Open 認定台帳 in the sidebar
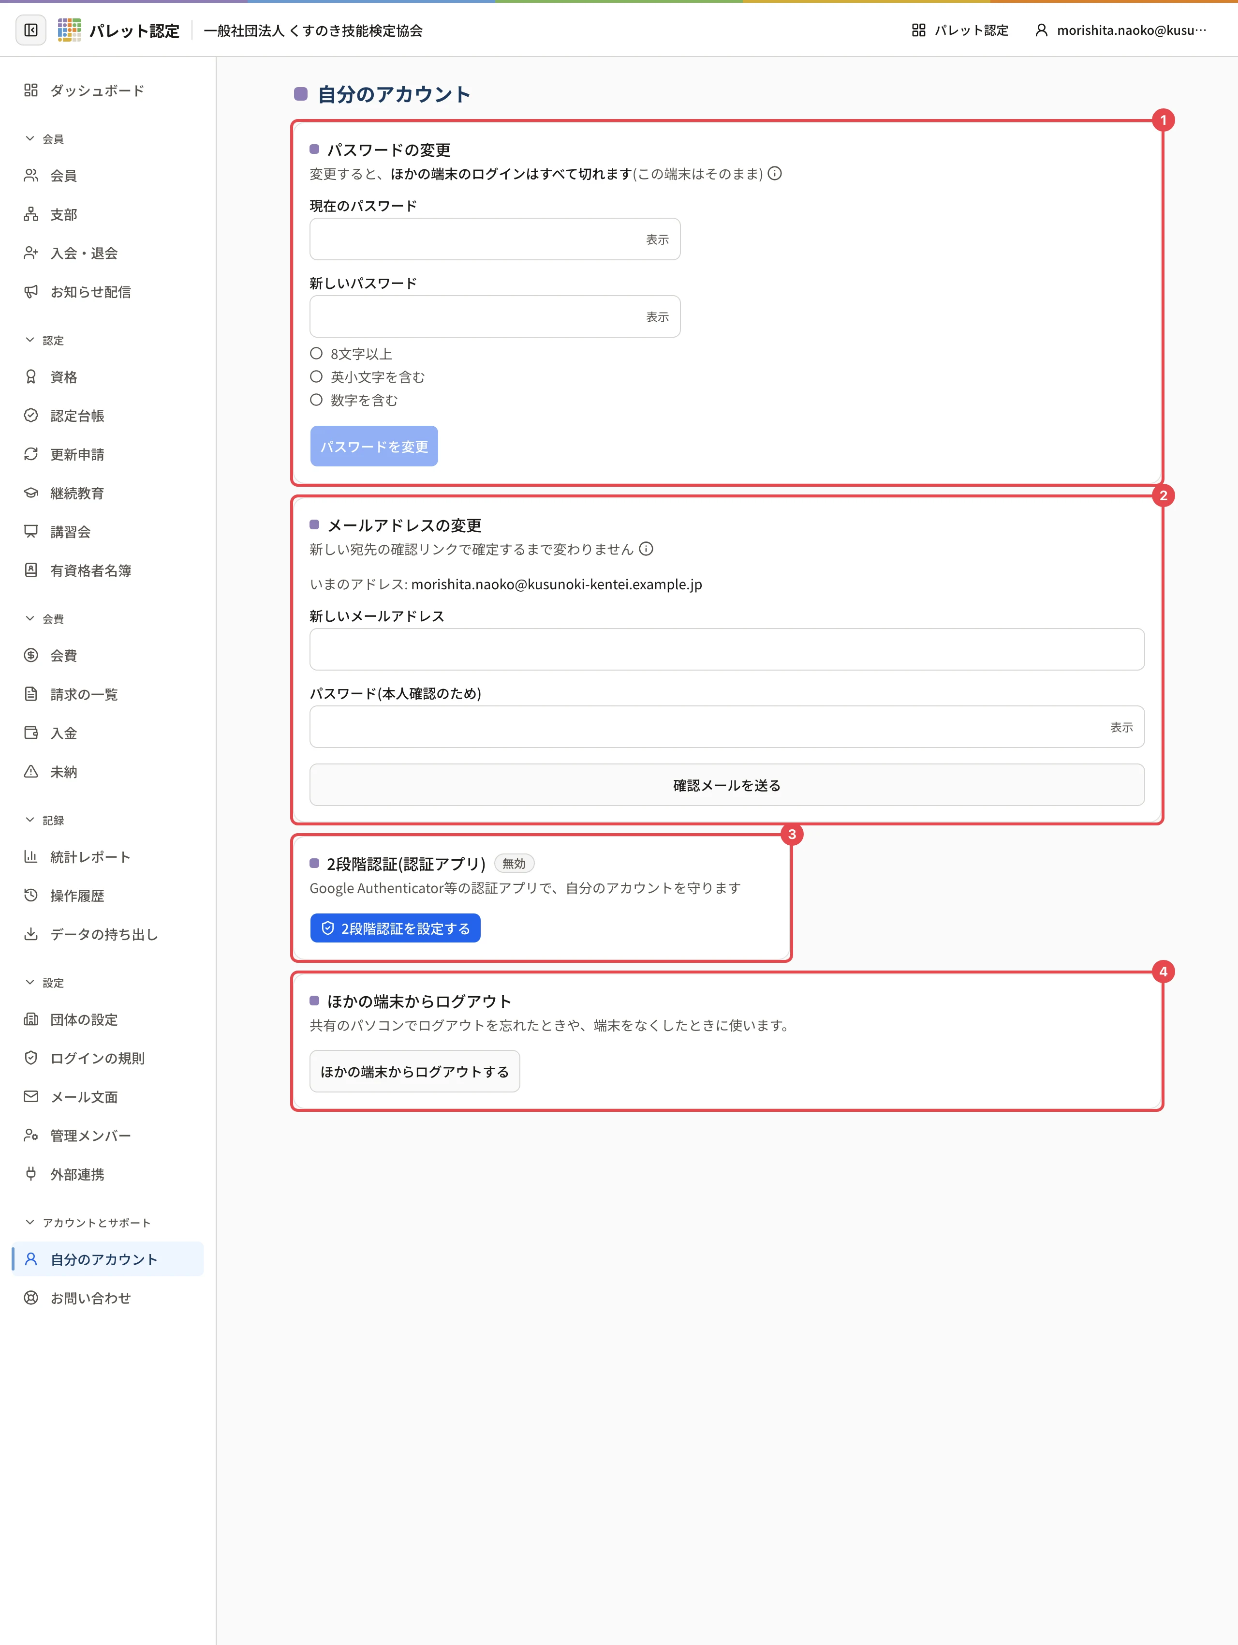Screen dimensions: 1238x1645 point(108,416)
